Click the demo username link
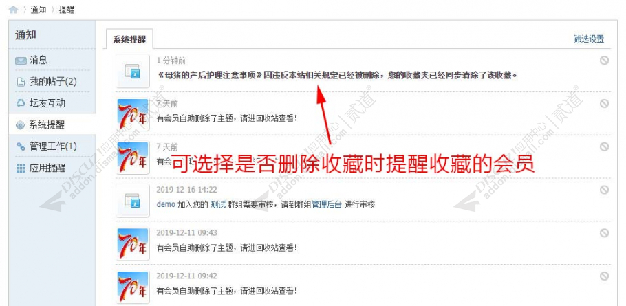This screenshot has height=306, width=626. [166, 205]
